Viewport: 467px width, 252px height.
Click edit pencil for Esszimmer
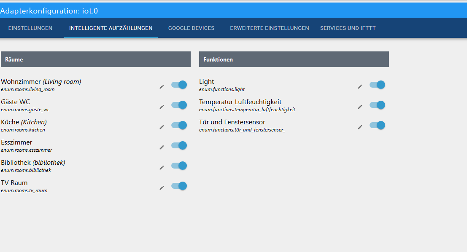162,147
